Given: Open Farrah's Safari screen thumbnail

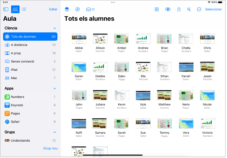Looking at the screenshot, I should pos(186,67).
